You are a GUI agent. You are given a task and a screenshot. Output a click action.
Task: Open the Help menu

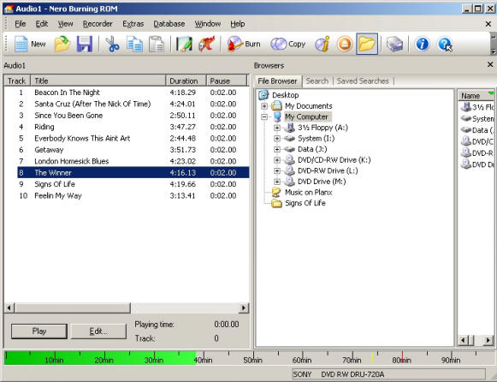click(238, 24)
